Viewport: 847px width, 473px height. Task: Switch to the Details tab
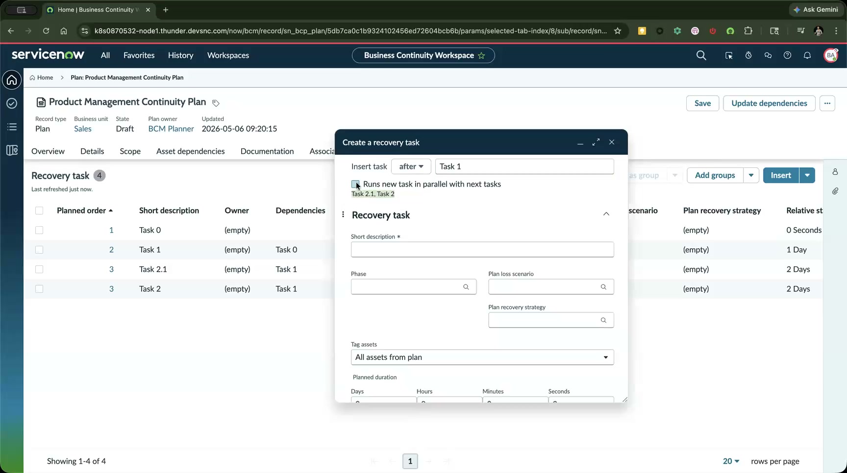pyautogui.click(x=92, y=151)
